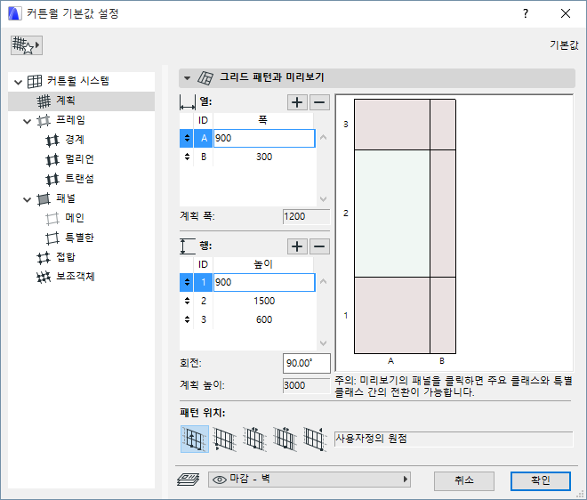This screenshot has width=587, height=500.
Task: Select row 3 height value 600
Action: 264,320
